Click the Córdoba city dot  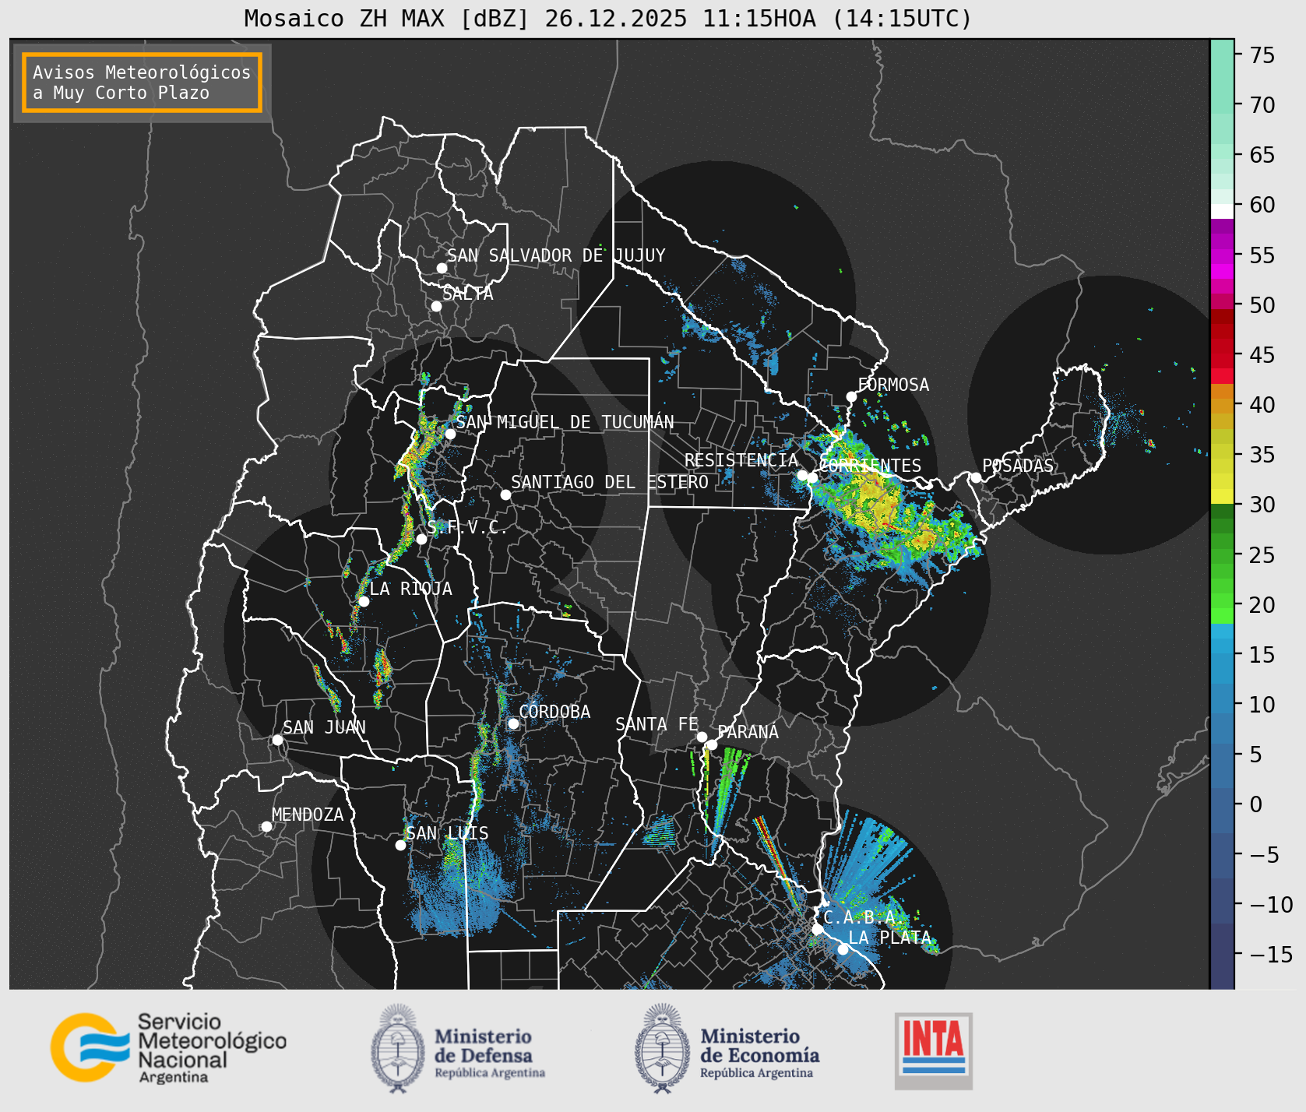(513, 723)
